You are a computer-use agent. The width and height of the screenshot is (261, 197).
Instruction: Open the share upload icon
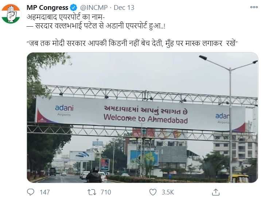(216, 192)
